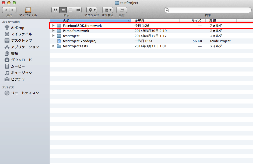This screenshot has height=164, width=253.
Task: Go back with the left arrow button
Action: tap(6, 10)
